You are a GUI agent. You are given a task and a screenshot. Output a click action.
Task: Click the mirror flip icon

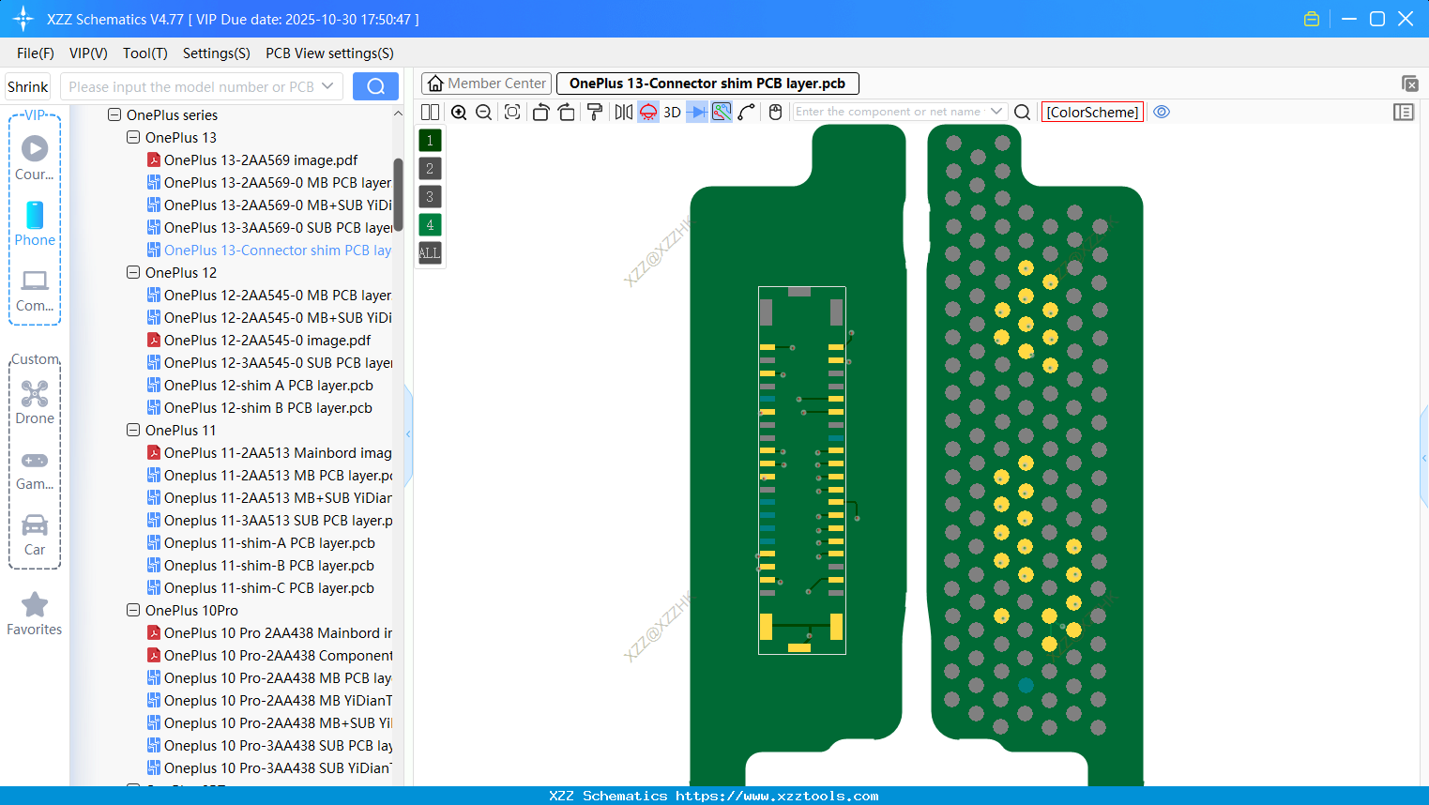pos(622,112)
